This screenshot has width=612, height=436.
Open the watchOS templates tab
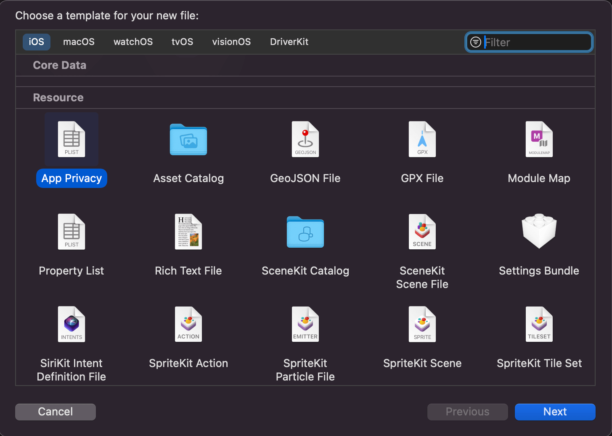click(x=133, y=42)
